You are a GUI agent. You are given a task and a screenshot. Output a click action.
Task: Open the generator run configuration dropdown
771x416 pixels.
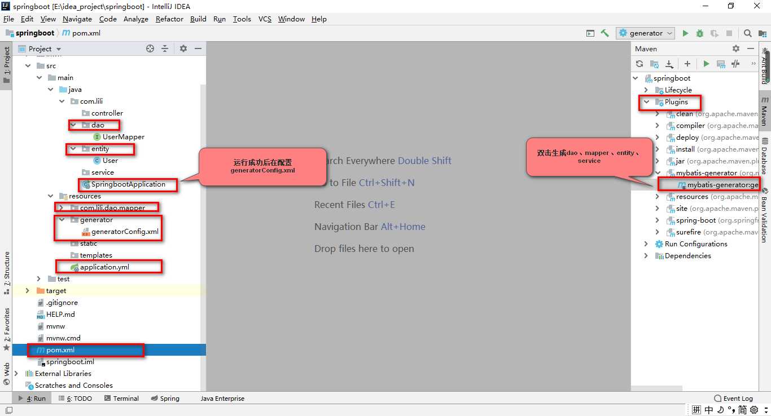pyautogui.click(x=646, y=33)
